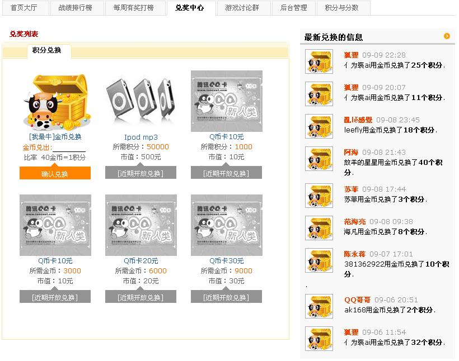This screenshot has width=459, height=361.
Task: Click username 狐狸 on the 09-09 22:28 entry
Action: (352, 55)
